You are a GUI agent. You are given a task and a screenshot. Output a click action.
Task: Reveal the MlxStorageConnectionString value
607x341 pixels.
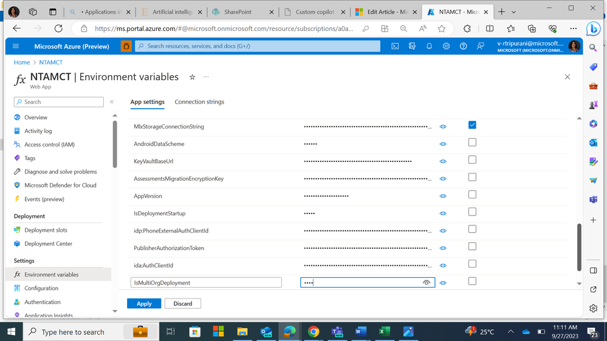click(443, 127)
